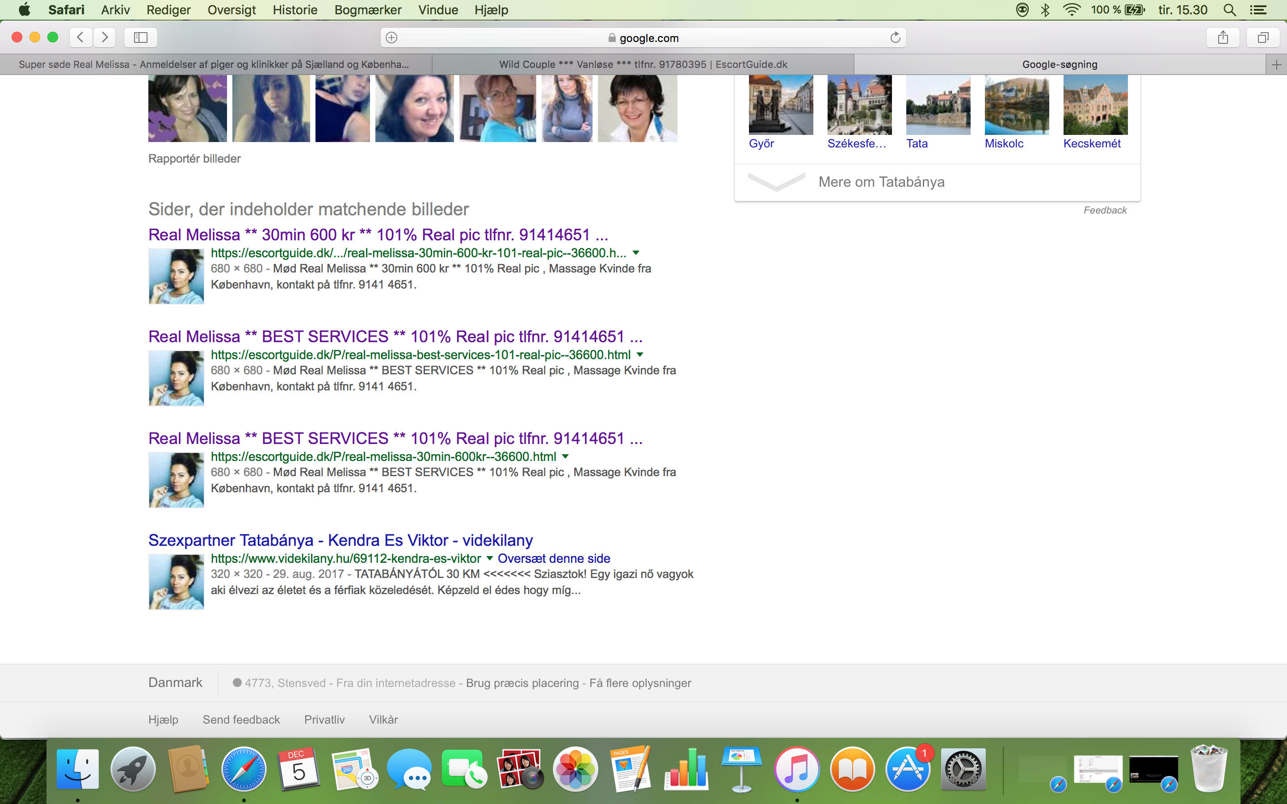Viewport: 1287px width, 804px height.
Task: Open the Share button in Safari toolbar
Action: (x=1223, y=37)
